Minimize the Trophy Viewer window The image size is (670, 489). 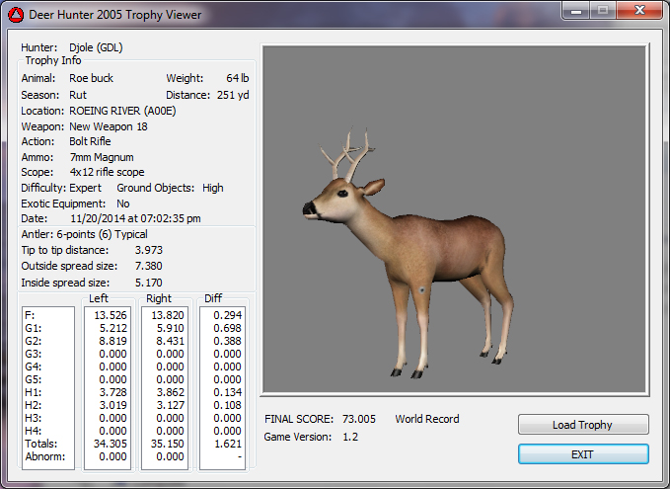(576, 12)
